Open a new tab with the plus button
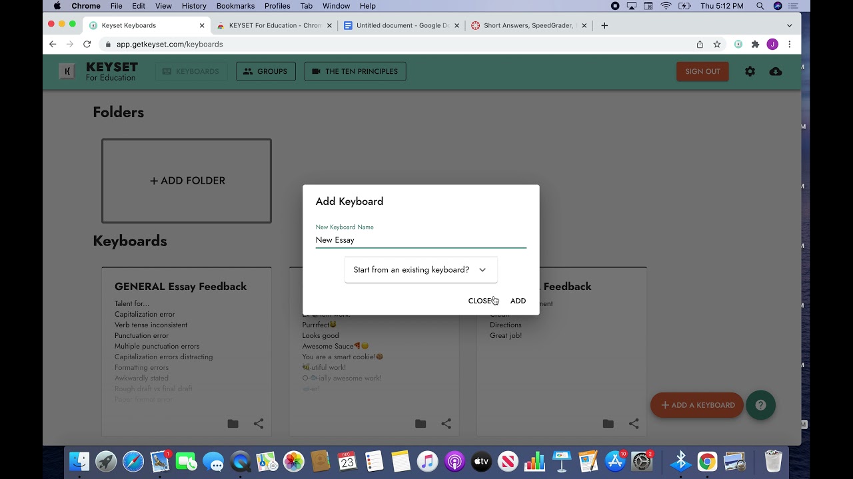Image resolution: width=853 pixels, height=479 pixels. (604, 25)
